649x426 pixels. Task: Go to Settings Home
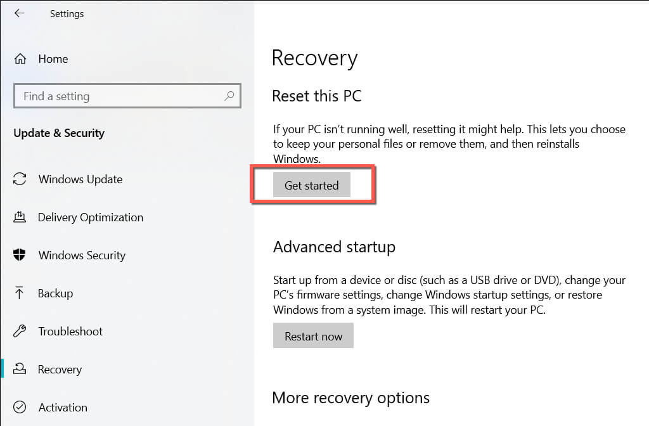(53, 59)
